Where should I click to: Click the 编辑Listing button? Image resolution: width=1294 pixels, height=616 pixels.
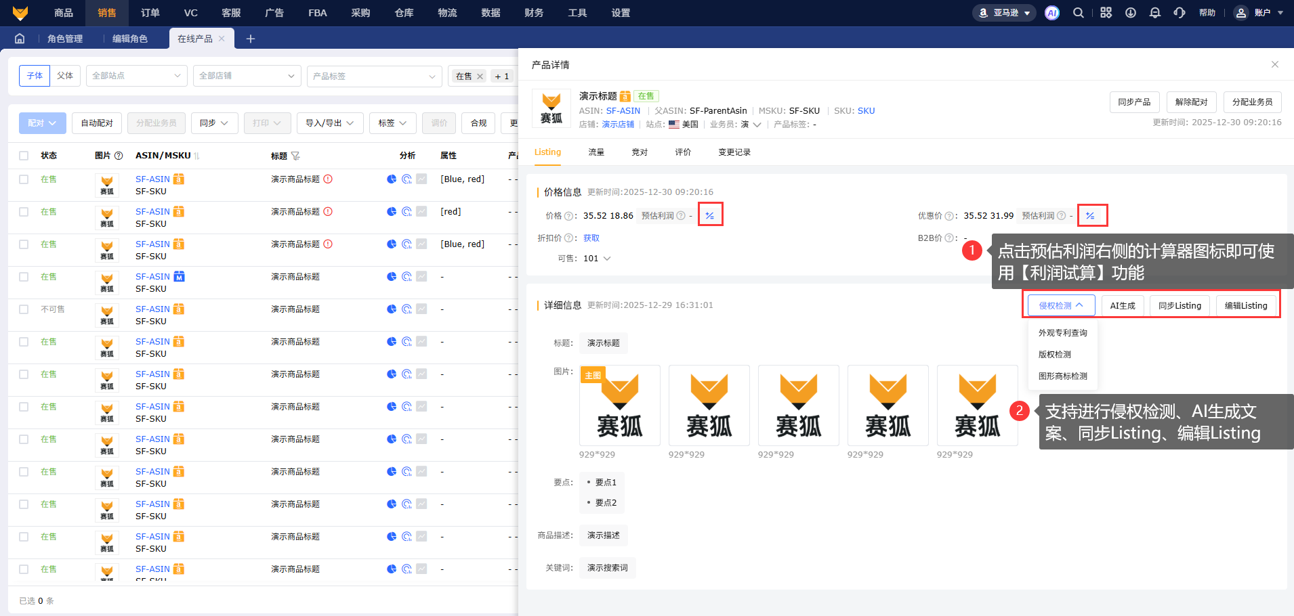(x=1246, y=305)
